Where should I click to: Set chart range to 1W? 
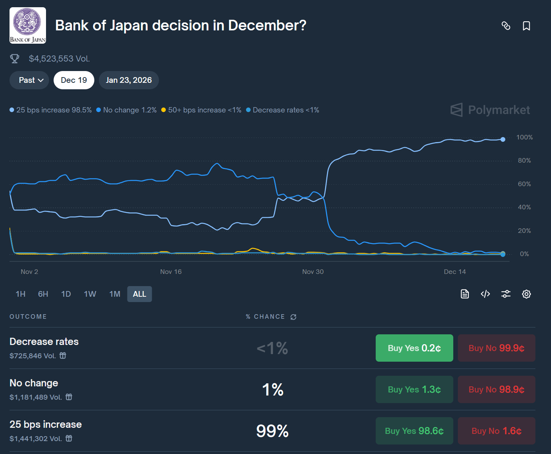pyautogui.click(x=90, y=294)
